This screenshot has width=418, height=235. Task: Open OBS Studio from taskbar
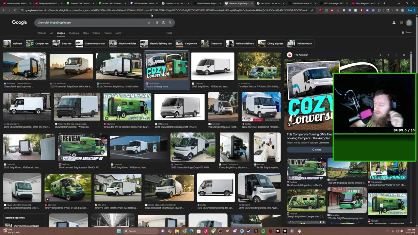[x=220, y=231]
